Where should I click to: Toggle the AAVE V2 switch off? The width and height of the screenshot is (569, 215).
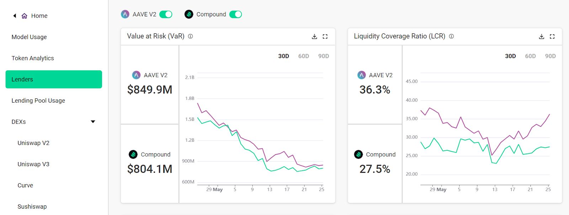[x=166, y=14]
